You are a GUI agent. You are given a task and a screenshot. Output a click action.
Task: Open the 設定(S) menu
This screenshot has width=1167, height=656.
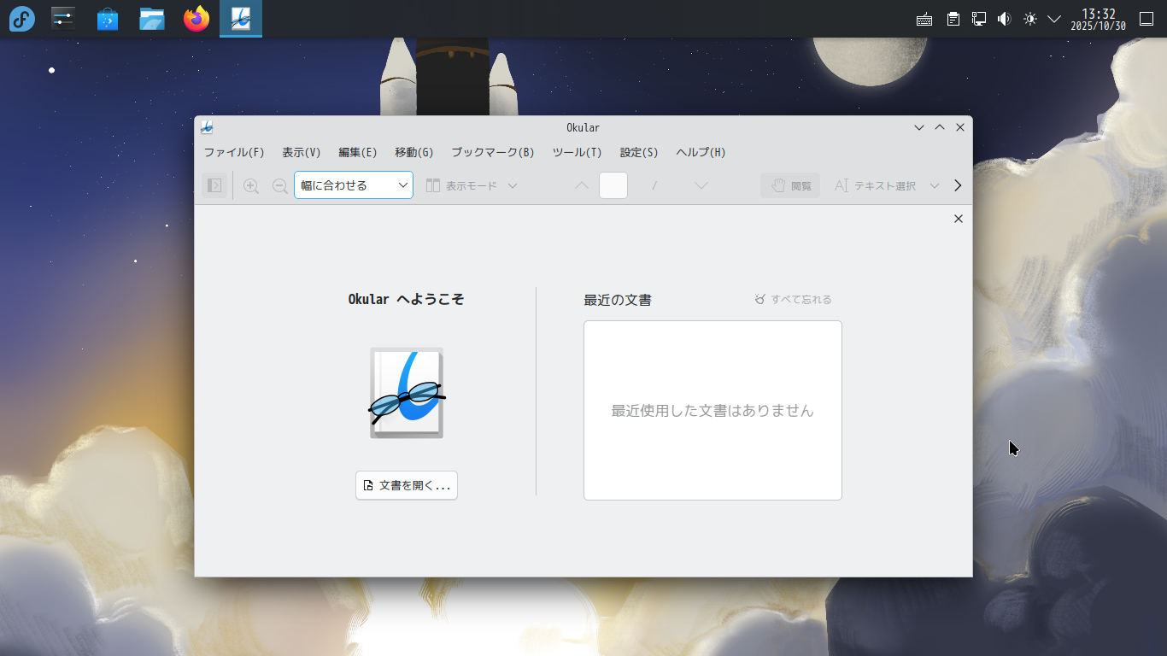click(639, 152)
